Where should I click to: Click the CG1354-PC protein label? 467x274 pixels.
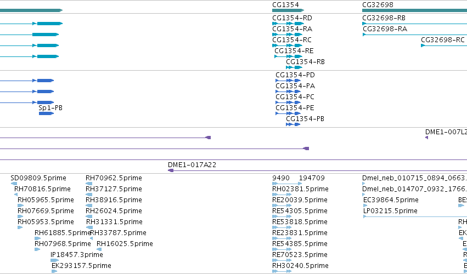click(x=295, y=97)
